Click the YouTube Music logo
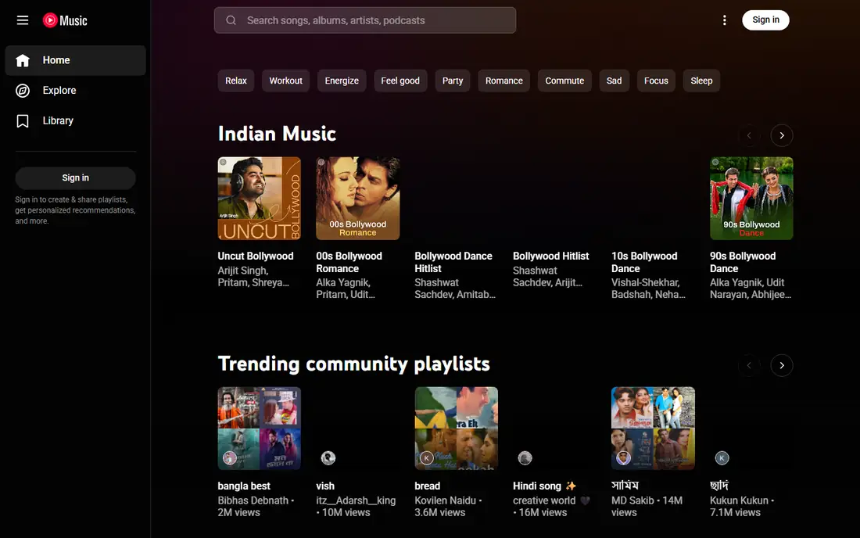Viewport: 860px width, 538px height. click(65, 20)
